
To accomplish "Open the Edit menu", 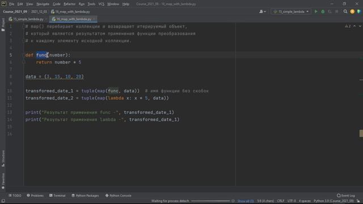I will click(20, 4).
